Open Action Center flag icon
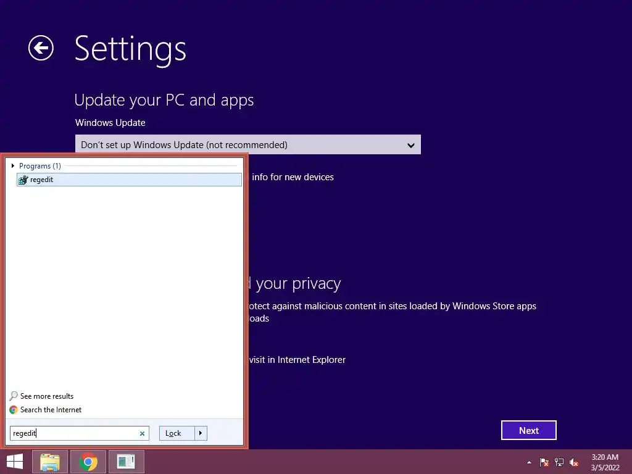Image resolution: width=632 pixels, height=474 pixels. tap(544, 462)
